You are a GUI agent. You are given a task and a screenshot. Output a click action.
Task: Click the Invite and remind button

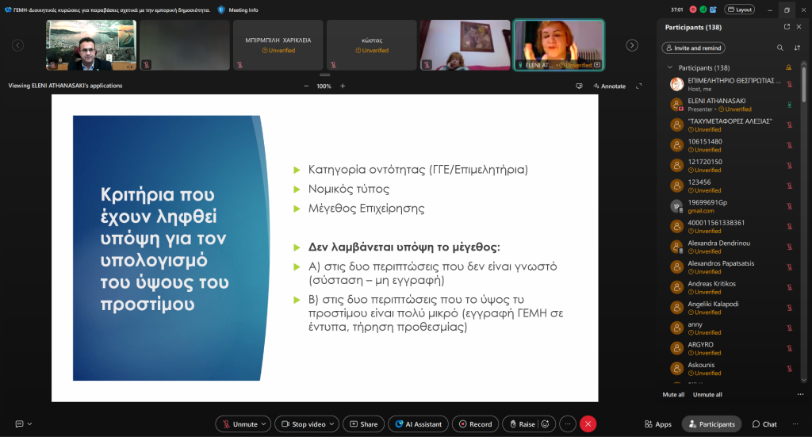pos(694,48)
